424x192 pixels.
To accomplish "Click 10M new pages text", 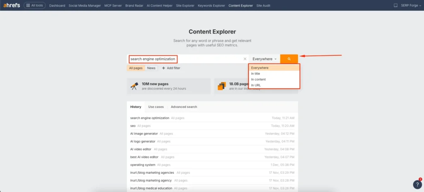I will 155,84.
